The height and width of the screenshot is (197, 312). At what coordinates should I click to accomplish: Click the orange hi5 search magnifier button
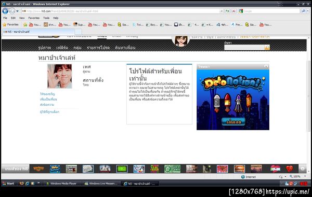267,47
